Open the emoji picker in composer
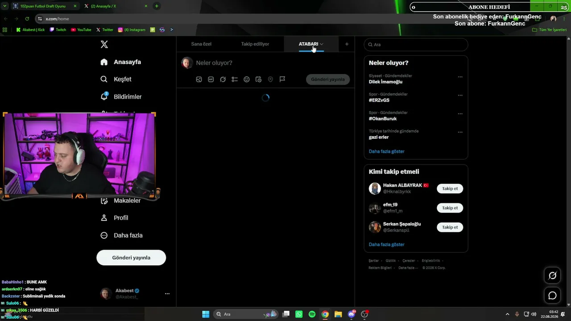This screenshot has width=571, height=321. pyautogui.click(x=247, y=79)
